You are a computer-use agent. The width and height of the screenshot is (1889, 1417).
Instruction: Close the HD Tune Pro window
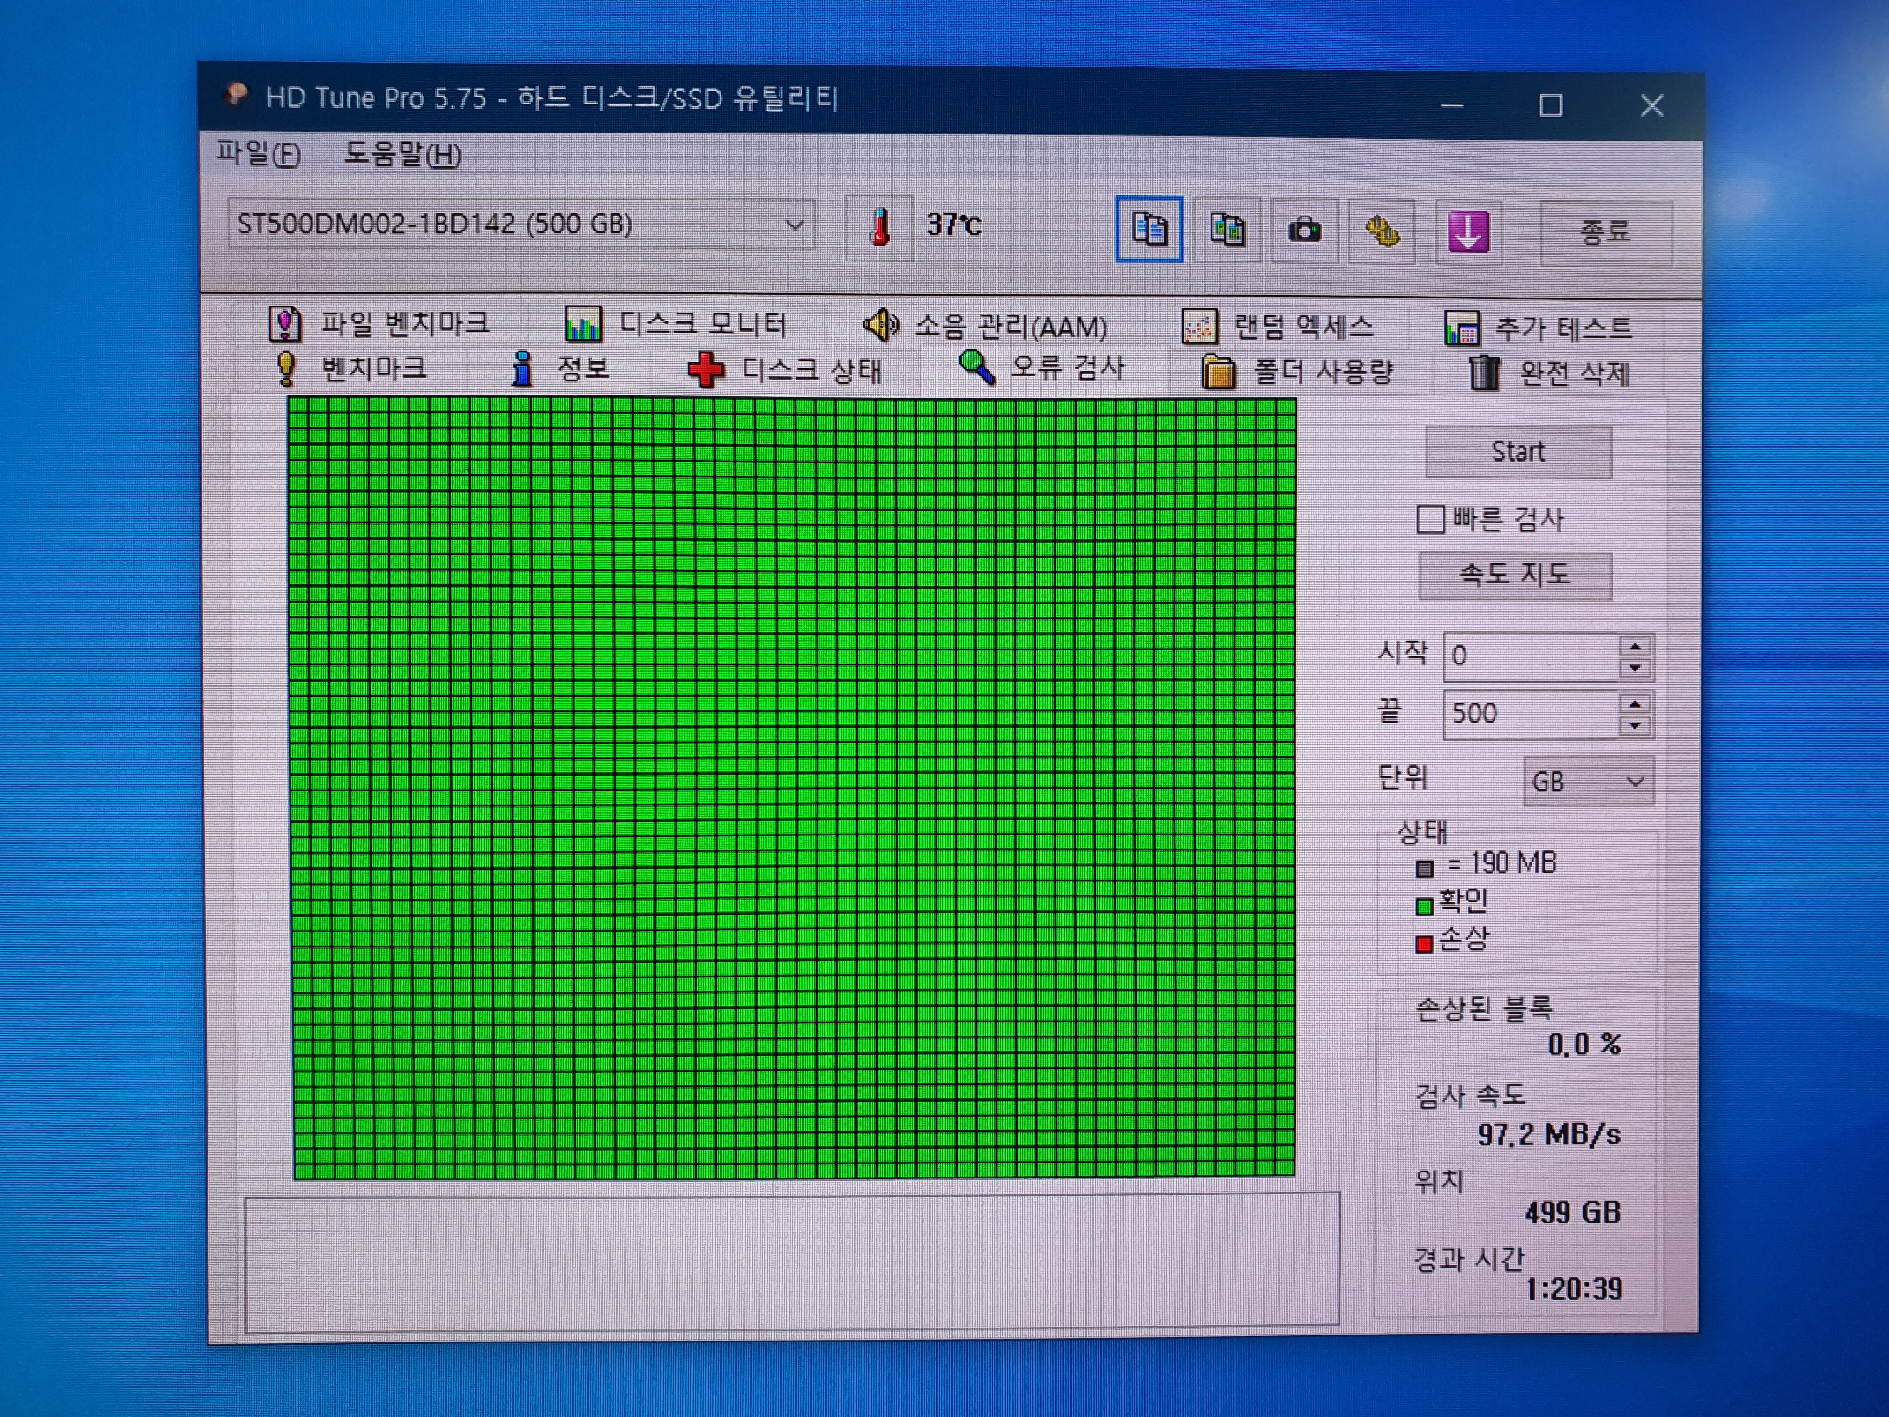(x=1651, y=106)
